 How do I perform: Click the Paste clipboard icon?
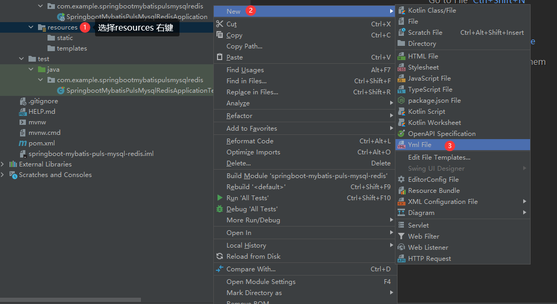click(220, 57)
